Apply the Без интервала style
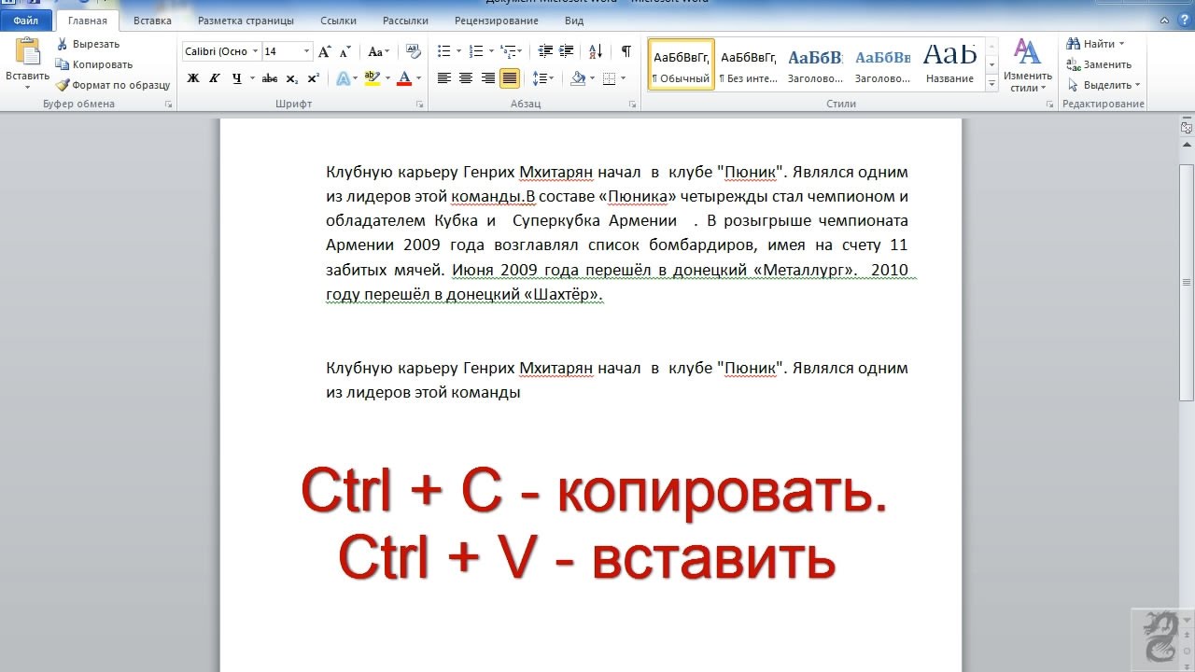 point(749,64)
